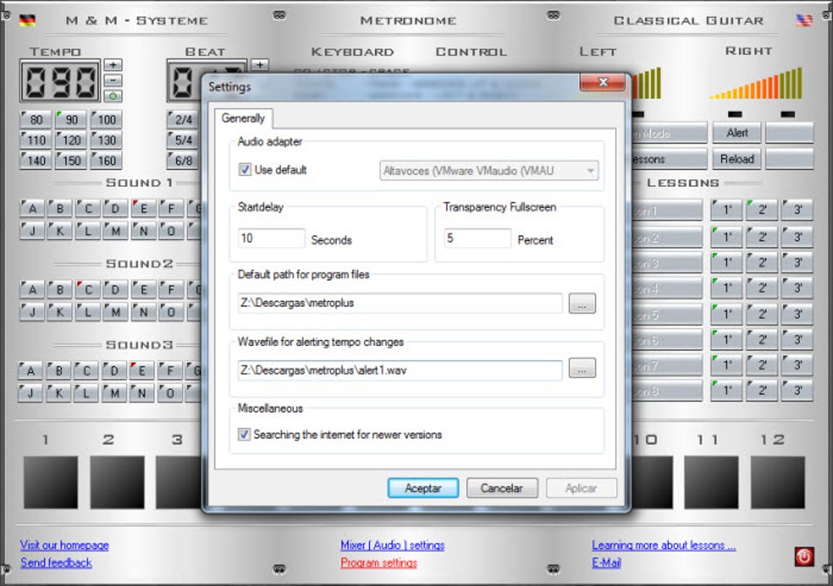This screenshot has width=833, height=586.
Task: Click the Startdelay seconds field
Action: 271,238
